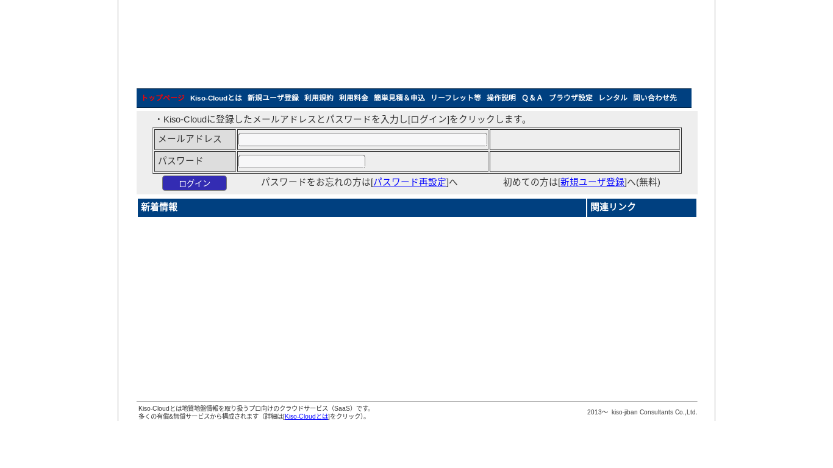Image resolution: width=833 pixels, height=468 pixels.
Task: Open the トップページ menu item
Action: click(162, 98)
